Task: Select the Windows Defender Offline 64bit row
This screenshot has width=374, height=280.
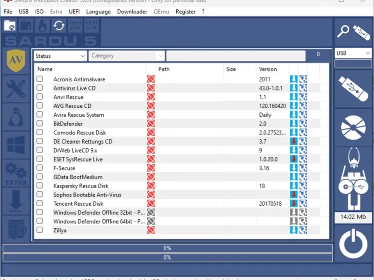Action: tap(99, 221)
